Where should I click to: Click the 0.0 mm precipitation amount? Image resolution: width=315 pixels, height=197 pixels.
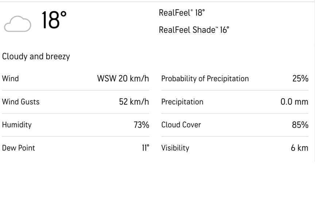(x=294, y=102)
